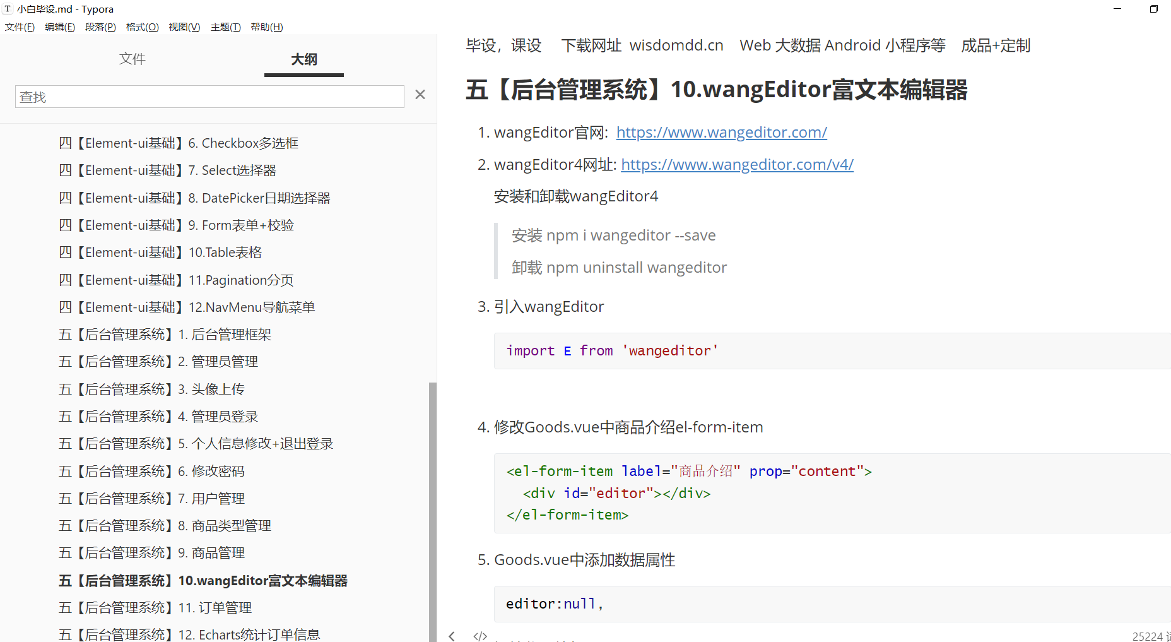This screenshot has width=1171, height=642.
Task: Click the top line with wisdomdd.cn text
Action: pyautogui.click(x=748, y=45)
